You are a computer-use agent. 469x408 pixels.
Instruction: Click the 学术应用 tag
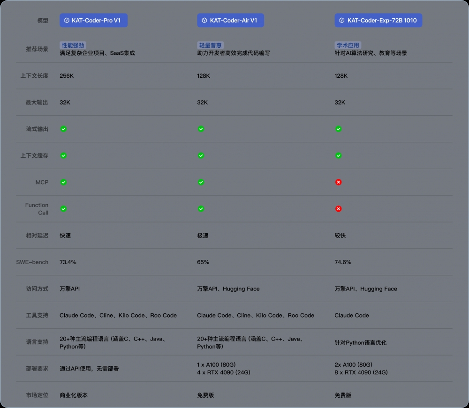point(348,45)
